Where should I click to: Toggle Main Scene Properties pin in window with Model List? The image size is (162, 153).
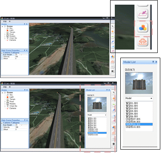pos(25,120)
